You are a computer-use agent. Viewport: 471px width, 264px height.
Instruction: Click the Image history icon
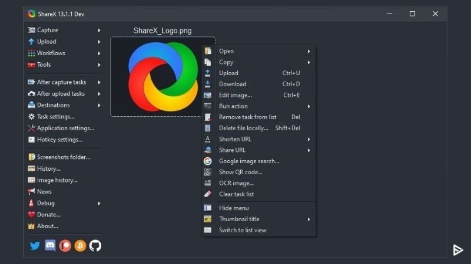tap(31, 180)
